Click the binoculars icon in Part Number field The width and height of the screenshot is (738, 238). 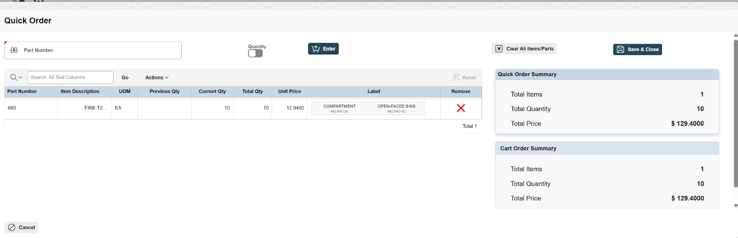tap(14, 50)
